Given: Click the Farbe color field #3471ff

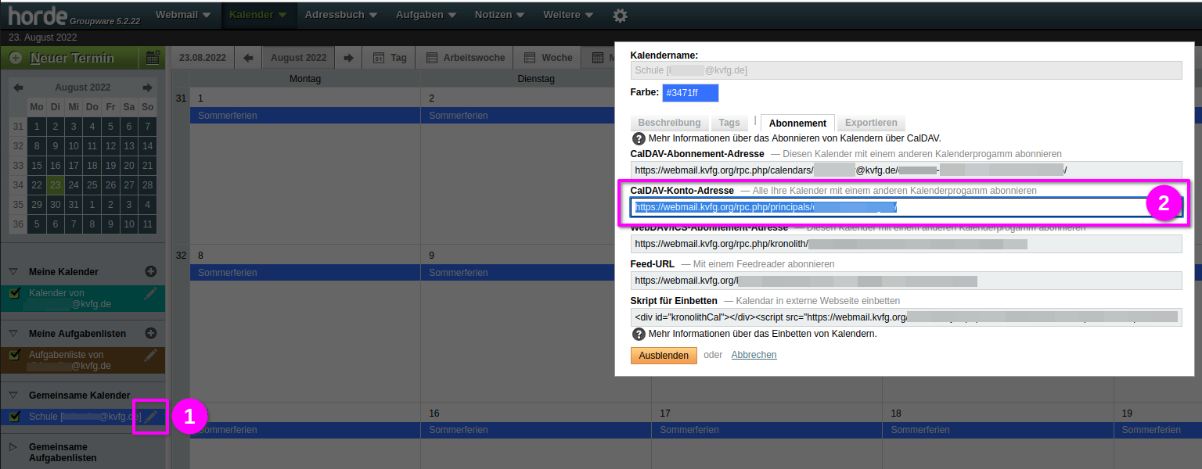Looking at the screenshot, I should click(689, 93).
